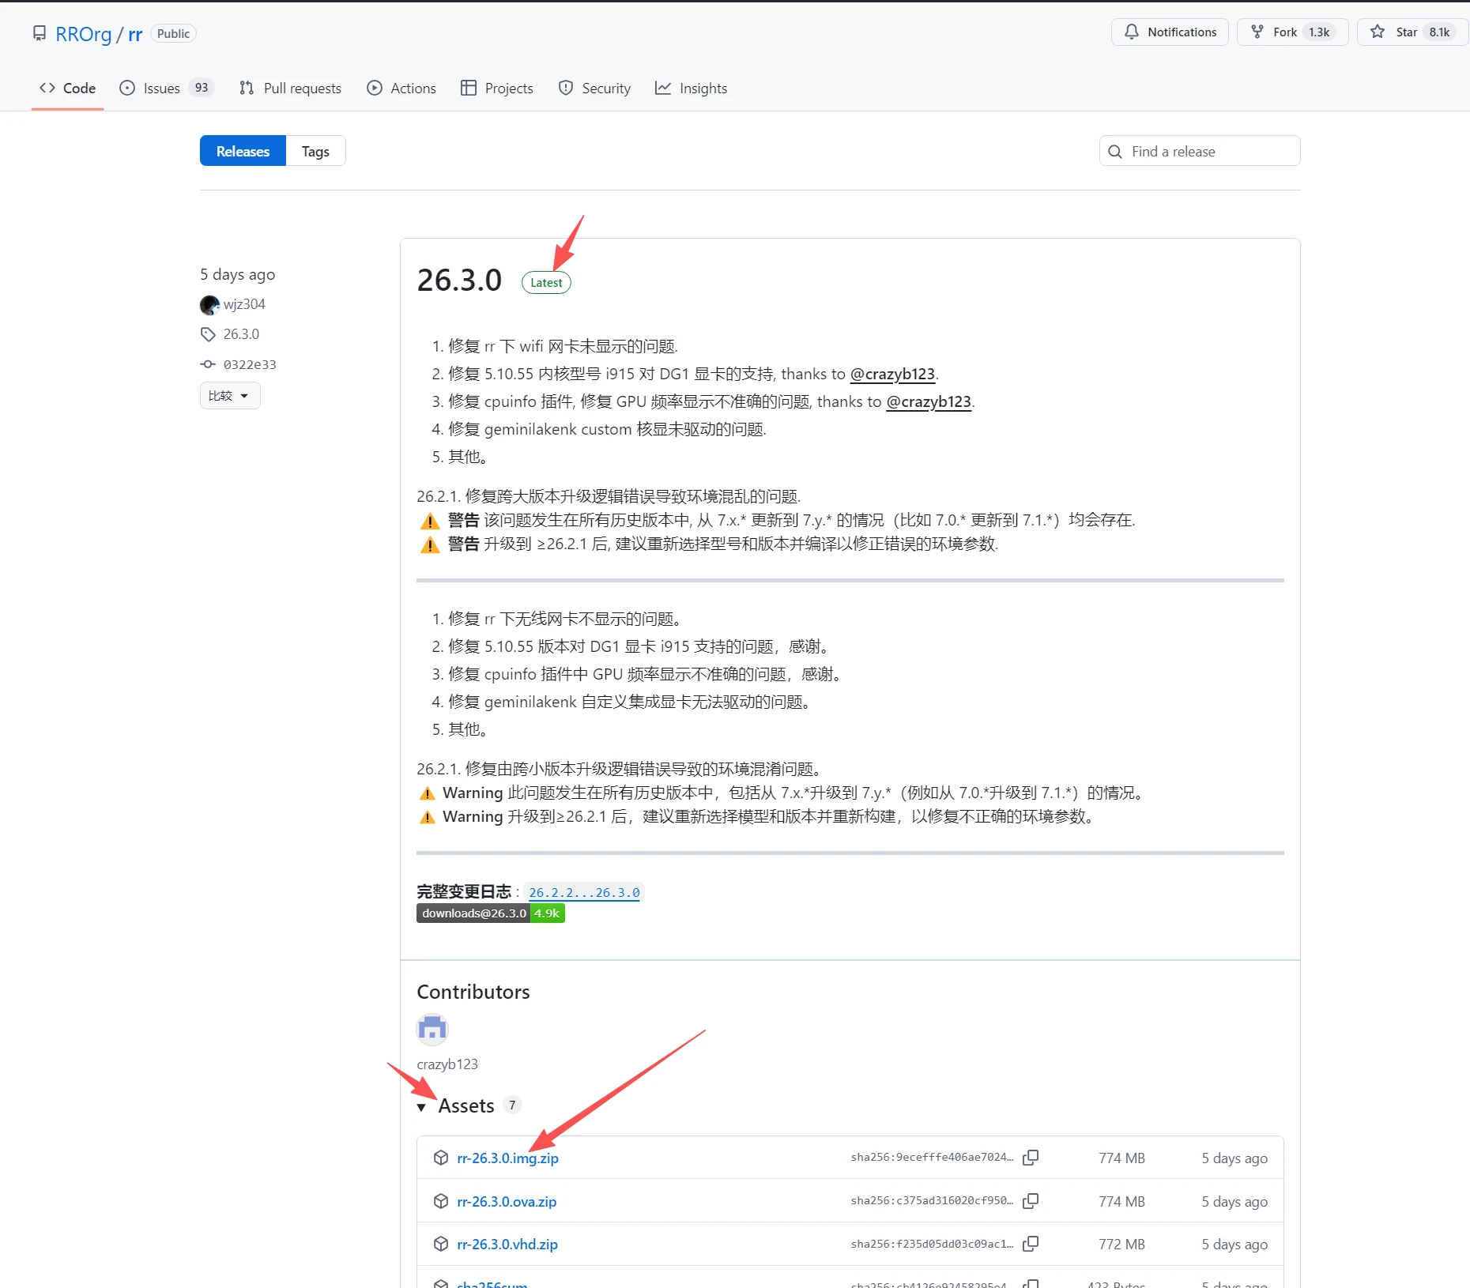Copy sha256 hash of rr-26.3.0.vhd.zip
This screenshot has height=1288, width=1470.
point(1030,1244)
